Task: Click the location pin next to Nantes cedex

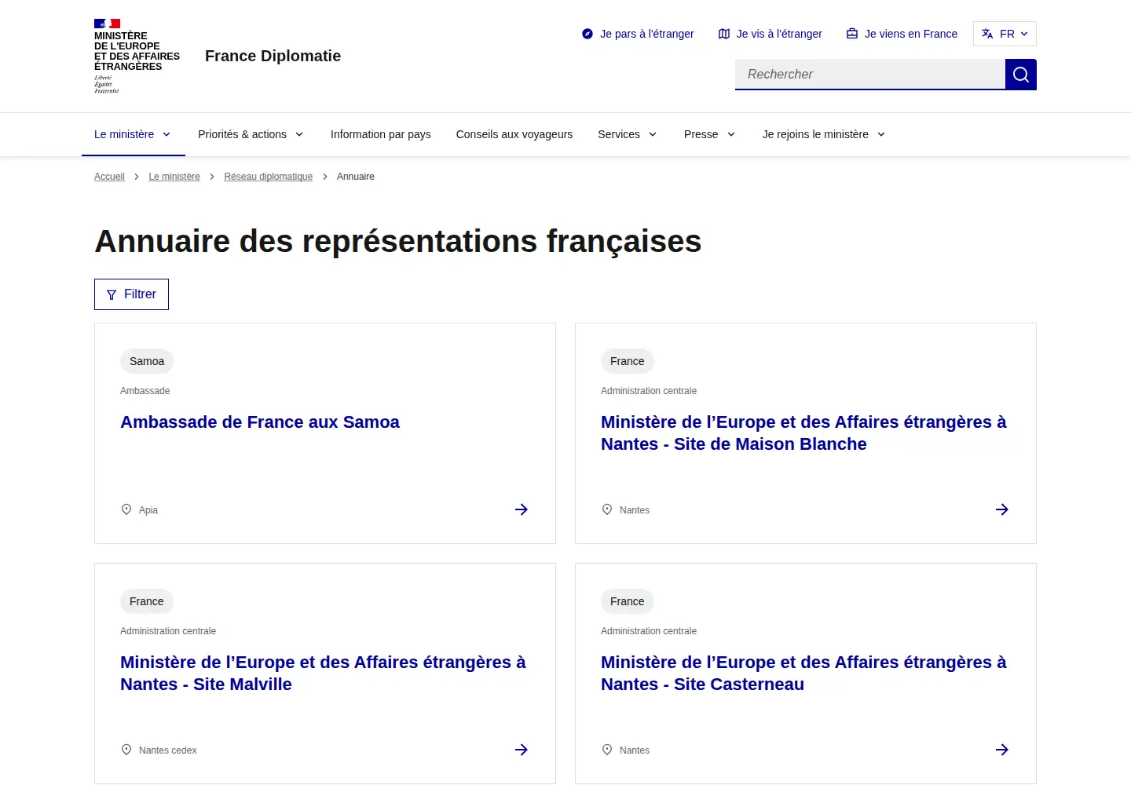Action: [x=126, y=750]
